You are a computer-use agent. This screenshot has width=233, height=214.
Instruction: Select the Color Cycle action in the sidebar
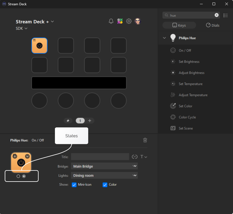(187, 117)
